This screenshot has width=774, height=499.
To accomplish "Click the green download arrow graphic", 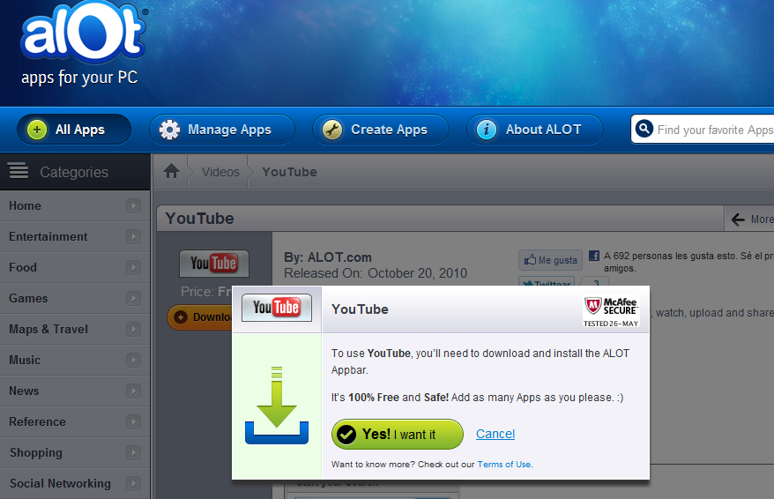I will 277,405.
